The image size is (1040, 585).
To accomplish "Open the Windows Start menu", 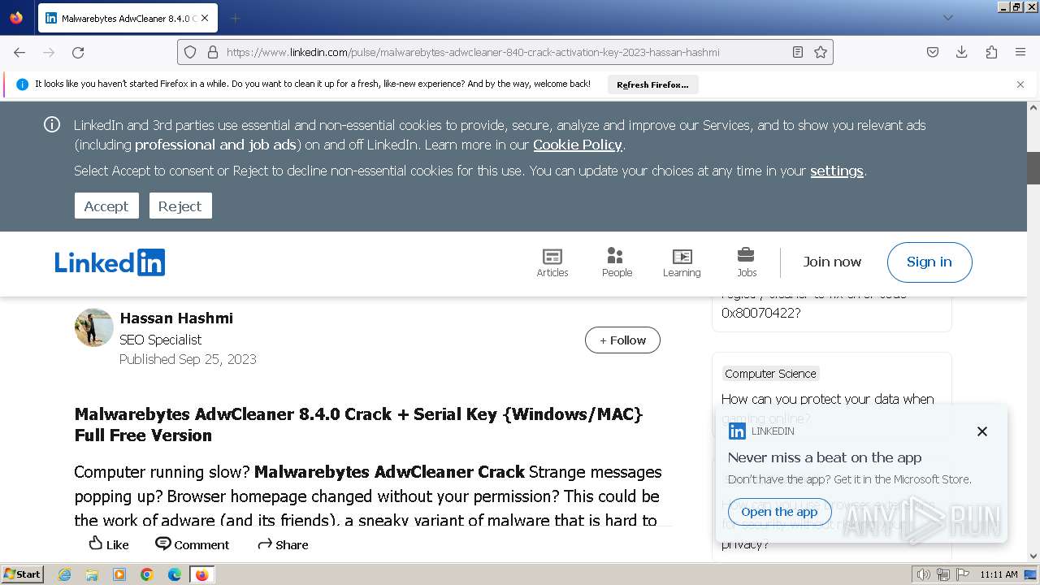I will pyautogui.click(x=23, y=574).
